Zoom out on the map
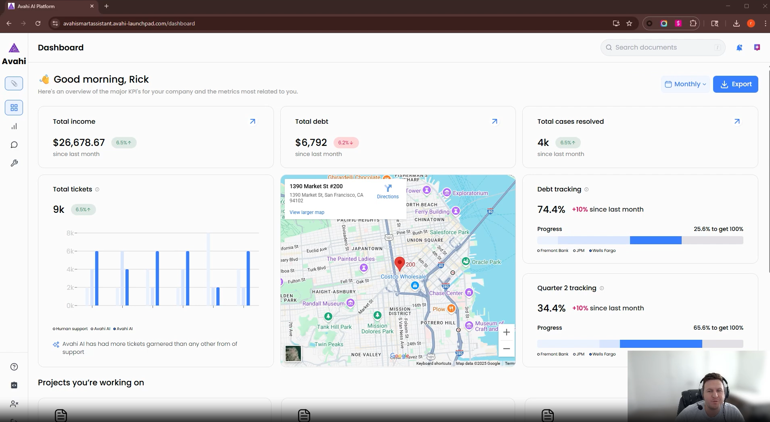The width and height of the screenshot is (770, 422). 507,349
